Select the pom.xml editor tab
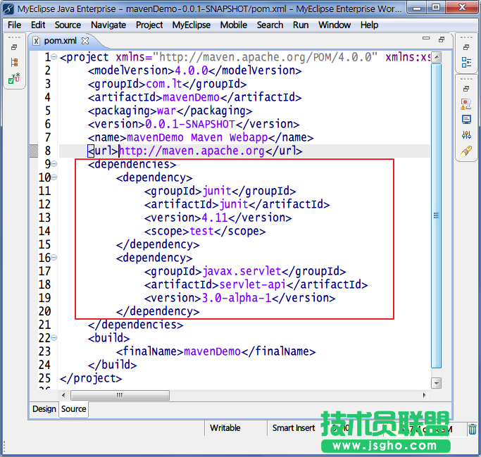Image resolution: width=481 pixels, height=457 pixels. [60, 41]
